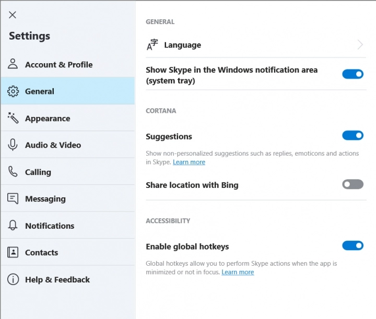
Task: Click the Help & Feedback info icon
Action: [13, 279]
